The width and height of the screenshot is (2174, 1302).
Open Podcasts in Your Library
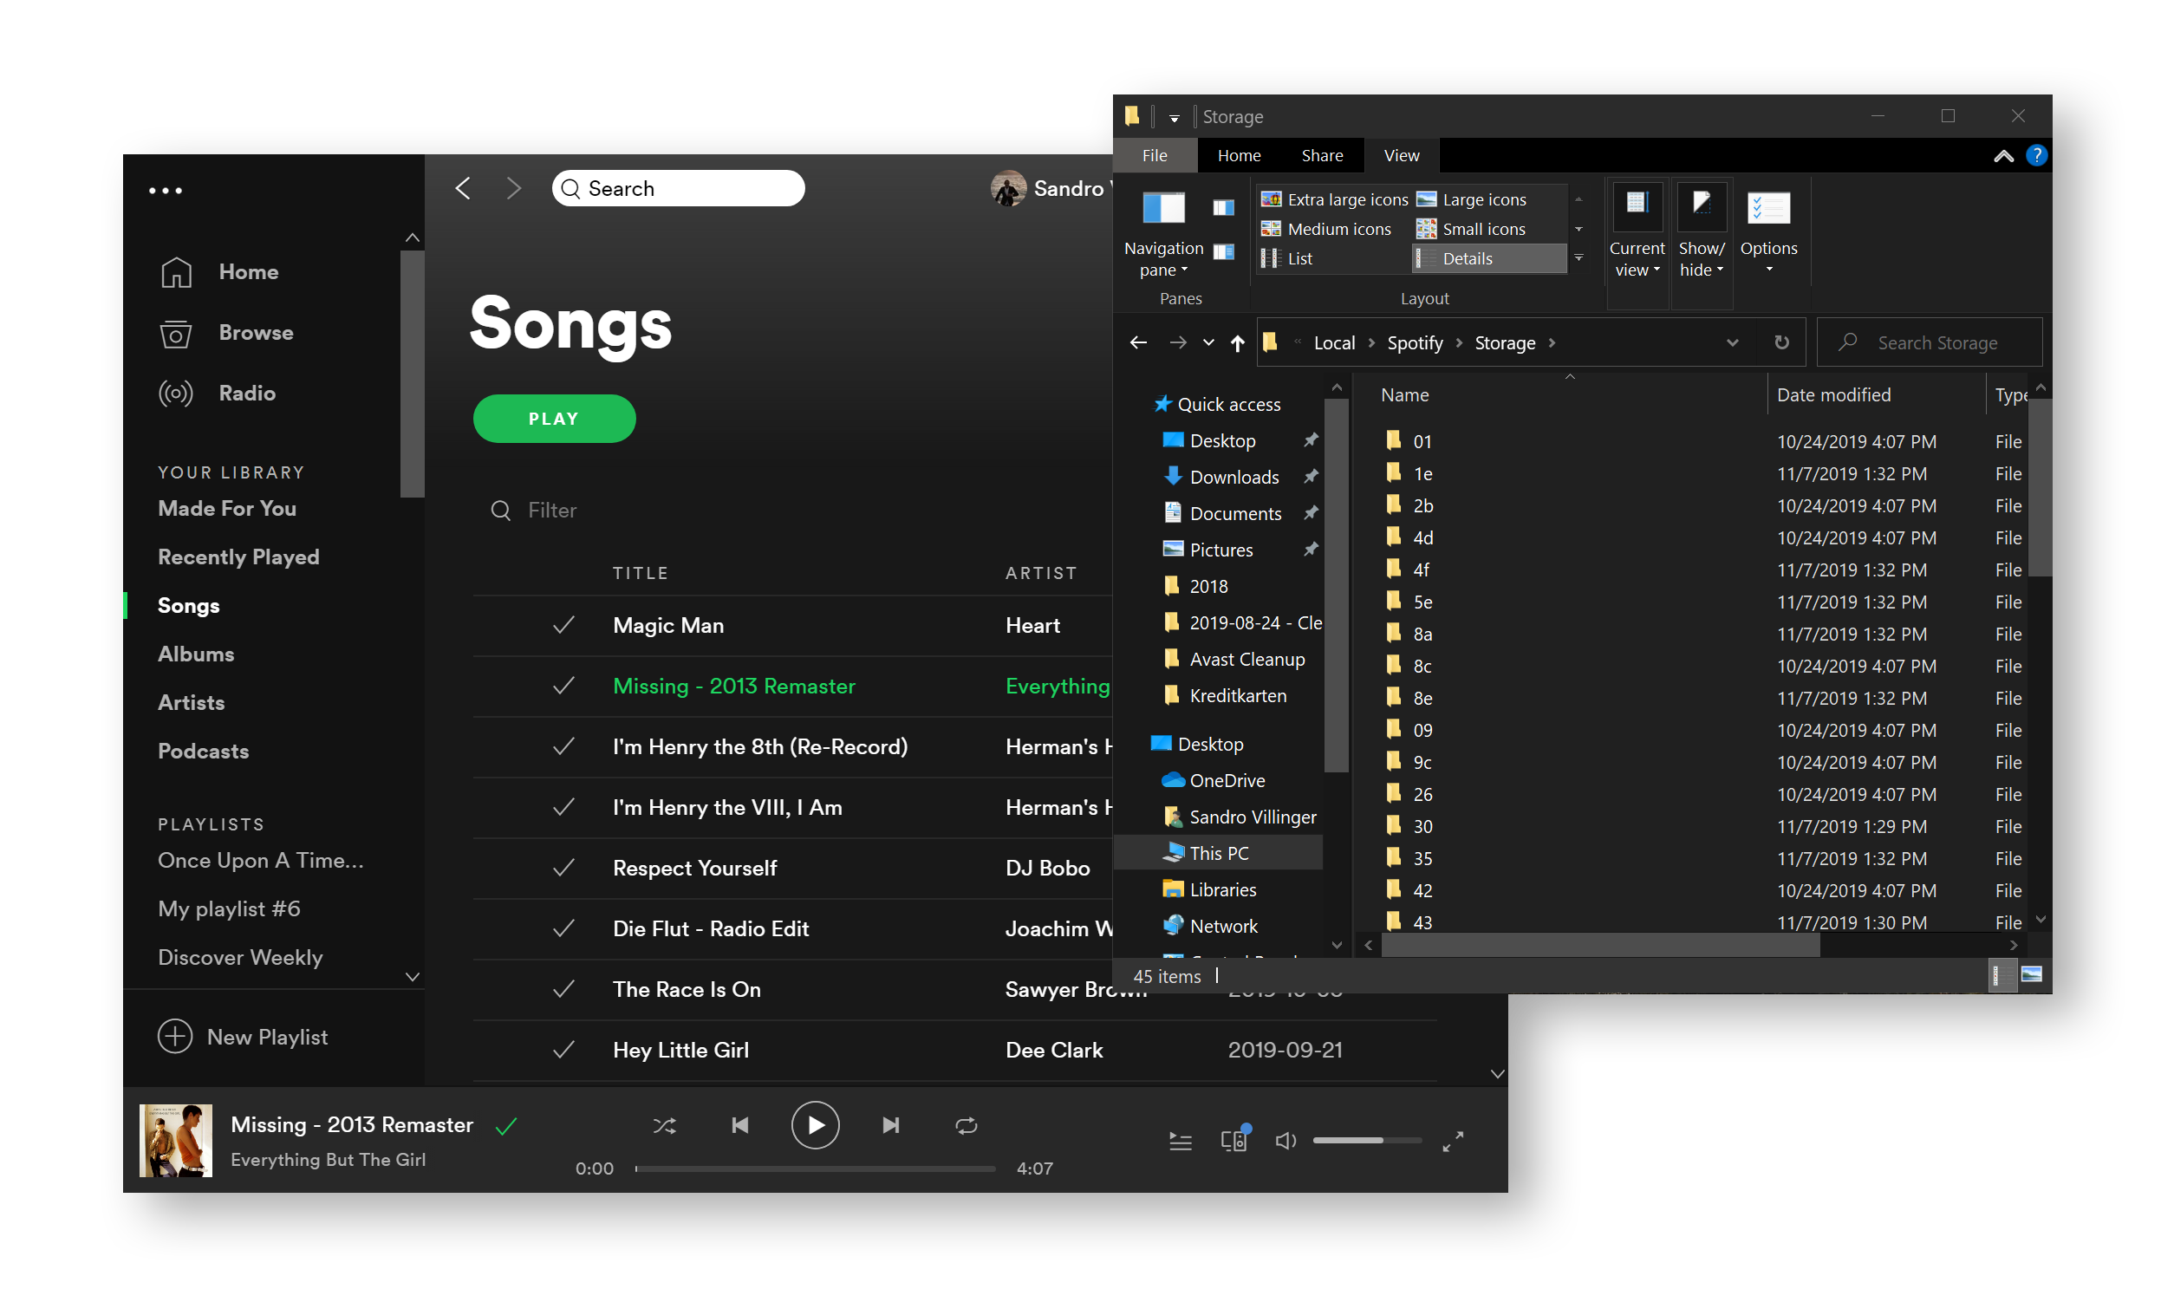204,752
